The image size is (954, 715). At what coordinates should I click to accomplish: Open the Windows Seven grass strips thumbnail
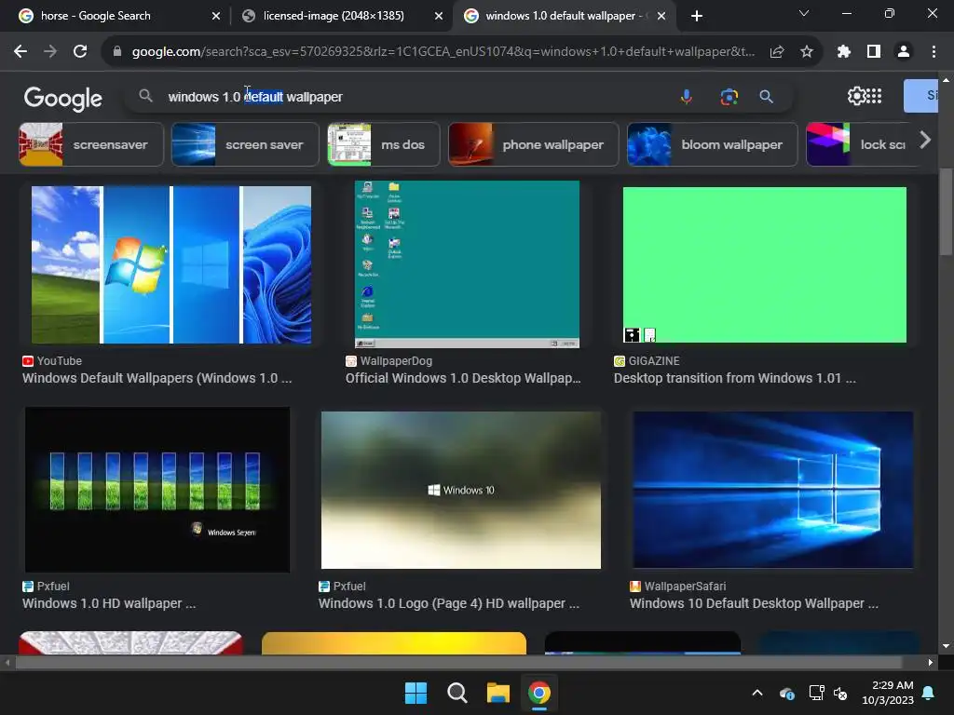[157, 490]
